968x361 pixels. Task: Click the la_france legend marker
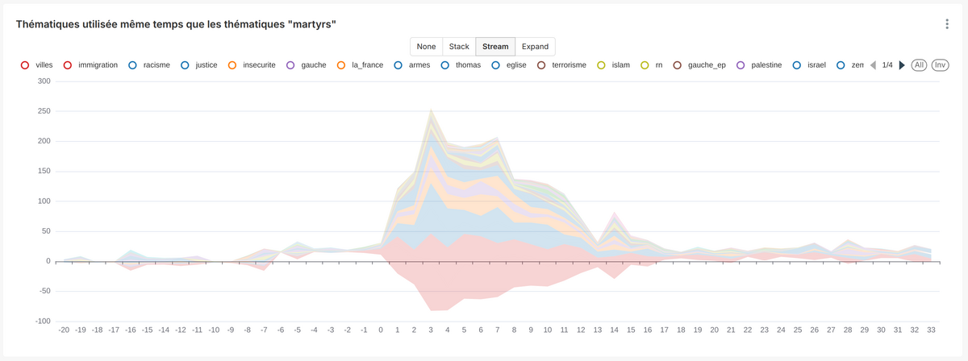341,65
